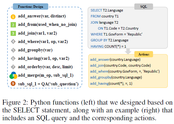Click add_groupby(var) function text

(35, 50)
